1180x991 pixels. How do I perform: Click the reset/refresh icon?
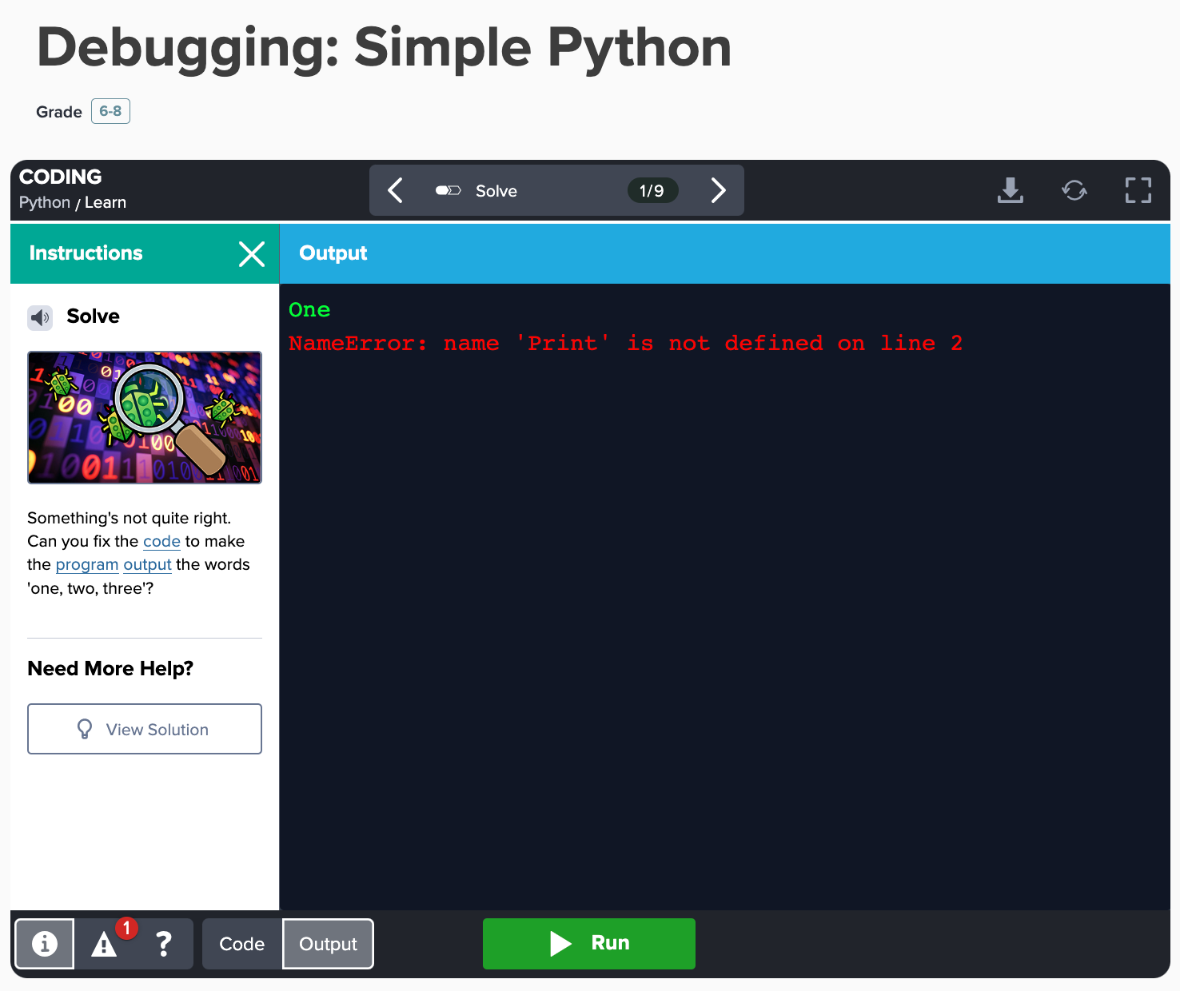tap(1074, 190)
